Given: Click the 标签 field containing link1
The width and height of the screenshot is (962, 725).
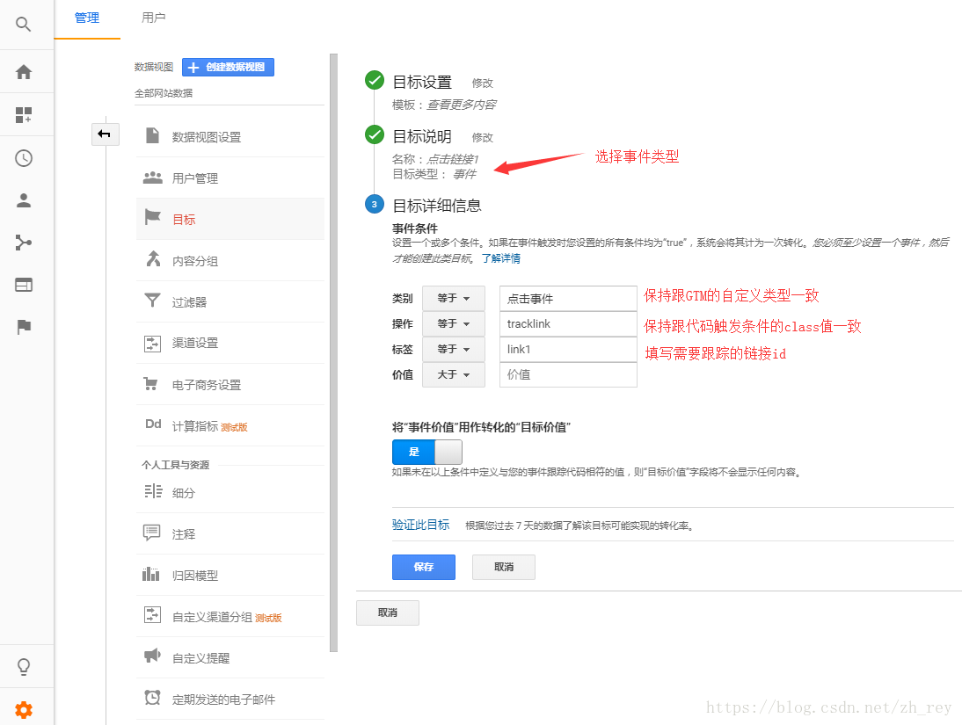Looking at the screenshot, I should (x=569, y=349).
